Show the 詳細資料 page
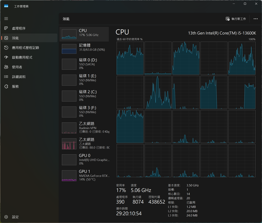This screenshot has height=223, width=262. pyautogui.click(x=29, y=77)
